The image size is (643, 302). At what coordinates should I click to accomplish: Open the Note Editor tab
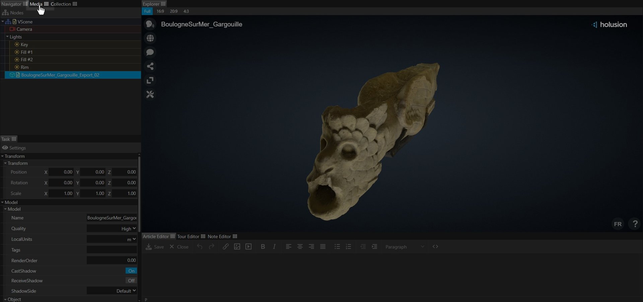[x=222, y=236]
